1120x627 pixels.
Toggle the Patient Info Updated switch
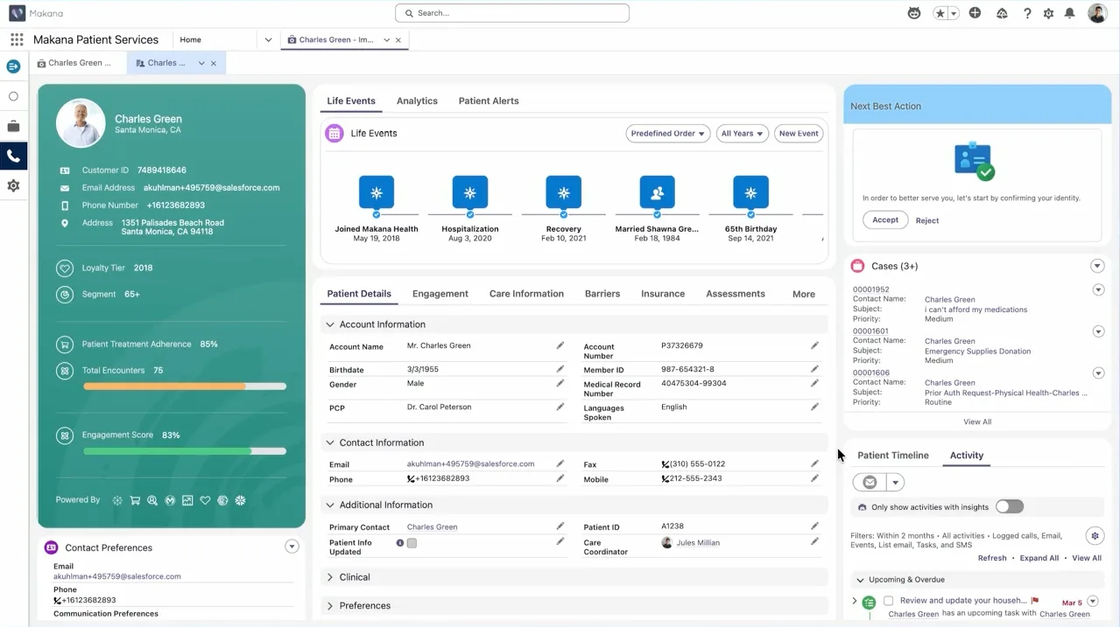click(412, 543)
